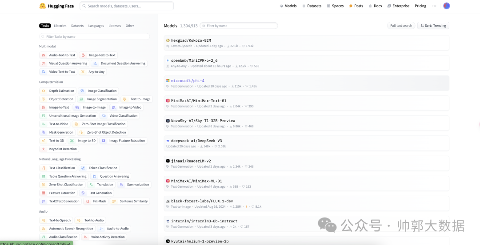Click the Image-to-Image task icon
The image size is (480, 245).
(77, 107)
